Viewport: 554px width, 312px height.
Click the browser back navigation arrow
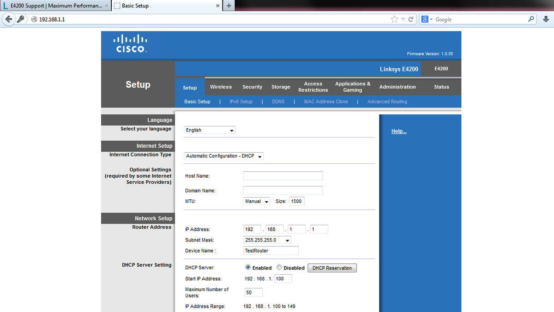(x=9, y=19)
